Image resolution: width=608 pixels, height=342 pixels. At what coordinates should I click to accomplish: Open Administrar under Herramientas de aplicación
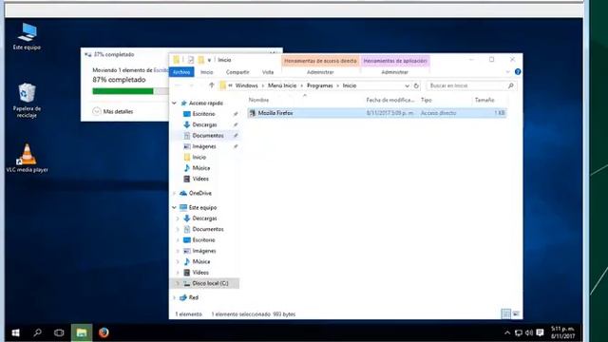395,72
